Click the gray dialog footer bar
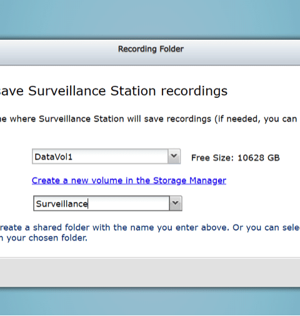 (150, 272)
